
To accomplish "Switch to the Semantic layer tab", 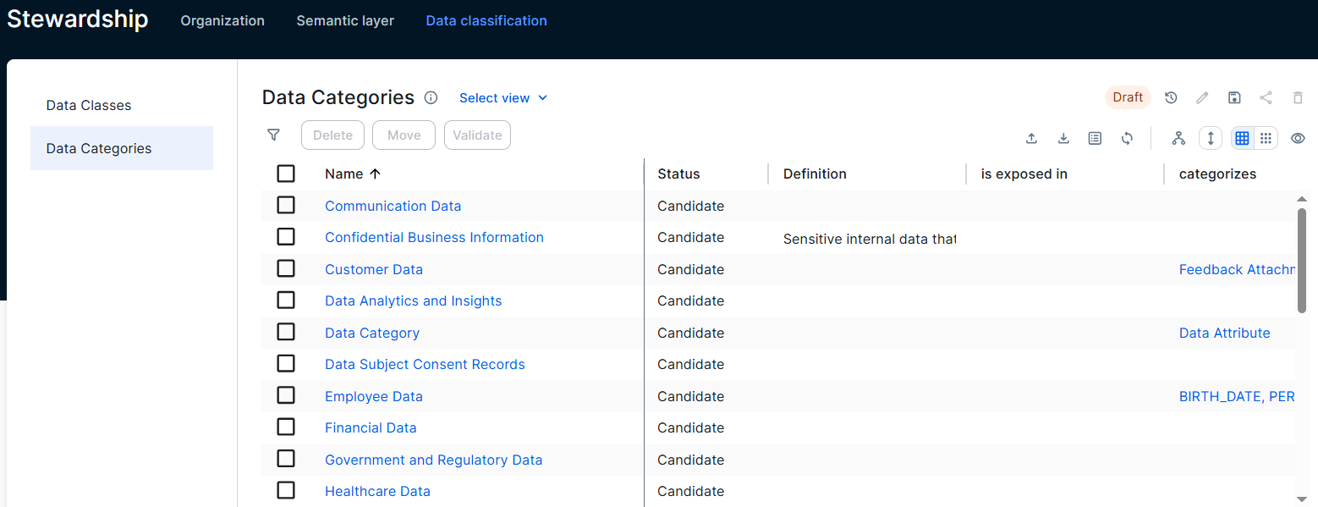I will point(345,20).
